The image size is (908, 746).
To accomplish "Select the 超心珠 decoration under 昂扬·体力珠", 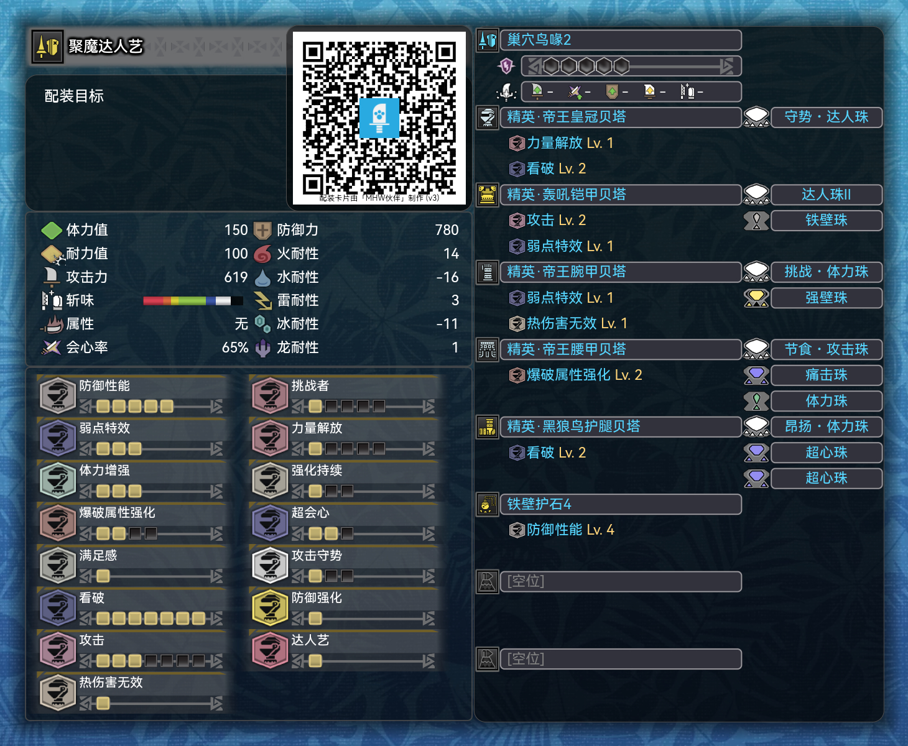I will (x=827, y=453).
